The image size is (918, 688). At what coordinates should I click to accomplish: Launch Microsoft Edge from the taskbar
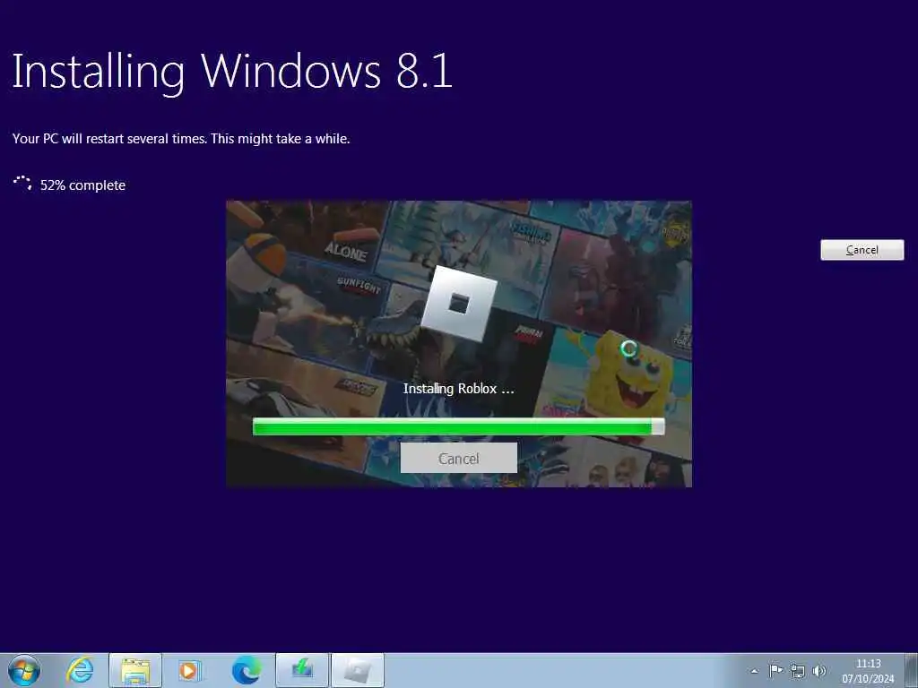click(x=247, y=670)
